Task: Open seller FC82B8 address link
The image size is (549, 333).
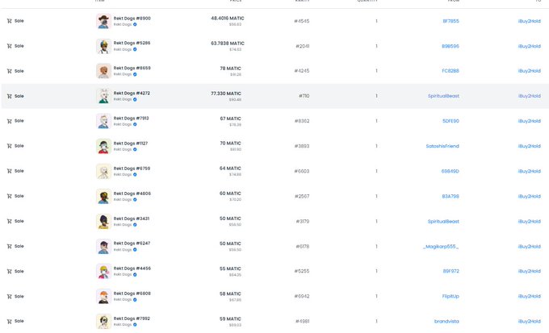Action: (x=451, y=71)
